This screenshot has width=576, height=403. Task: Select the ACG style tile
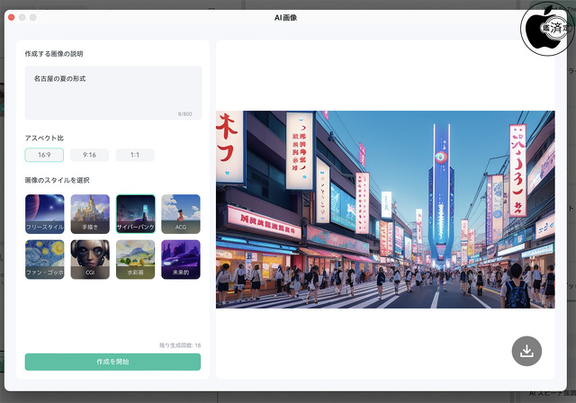click(x=181, y=213)
